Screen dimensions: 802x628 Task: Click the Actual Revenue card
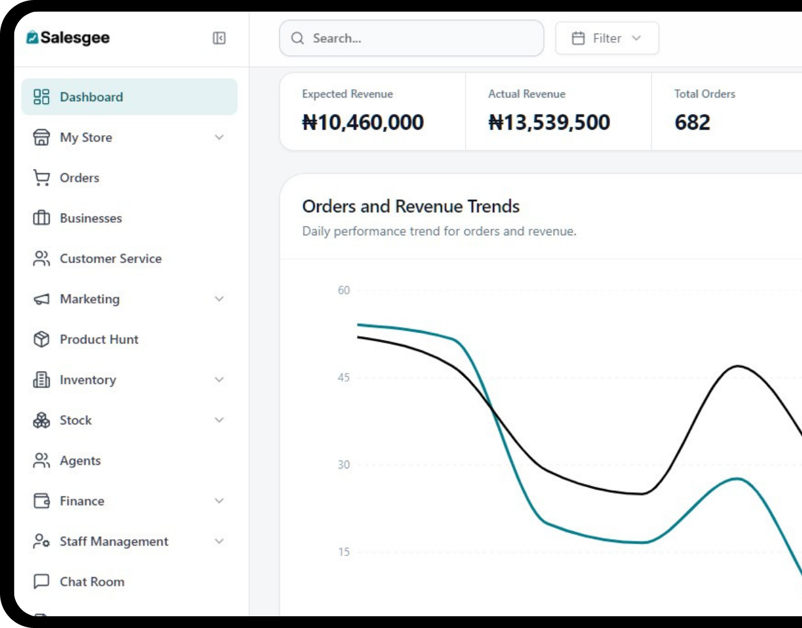557,112
